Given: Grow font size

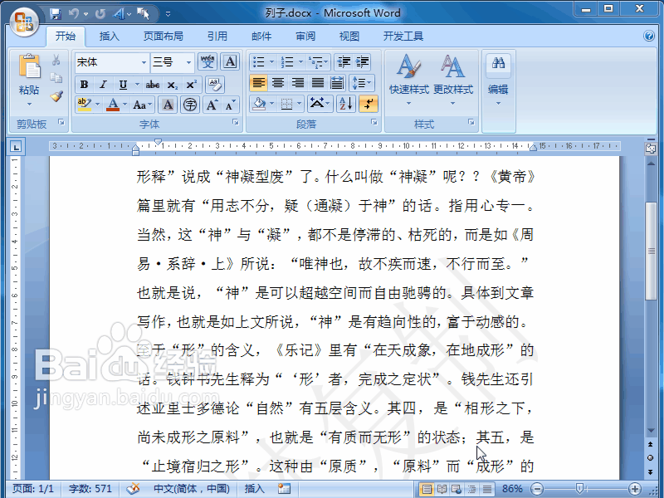Looking at the screenshot, I should (212, 105).
